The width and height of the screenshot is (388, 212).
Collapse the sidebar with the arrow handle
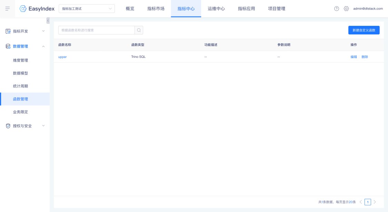point(48,21)
